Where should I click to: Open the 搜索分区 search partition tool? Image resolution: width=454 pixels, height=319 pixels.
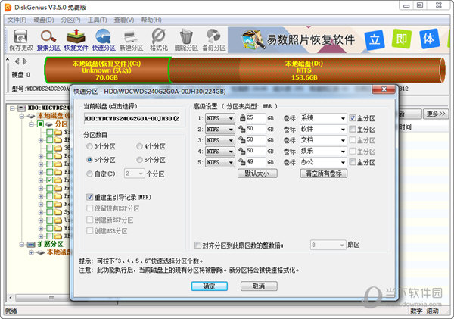(48, 40)
